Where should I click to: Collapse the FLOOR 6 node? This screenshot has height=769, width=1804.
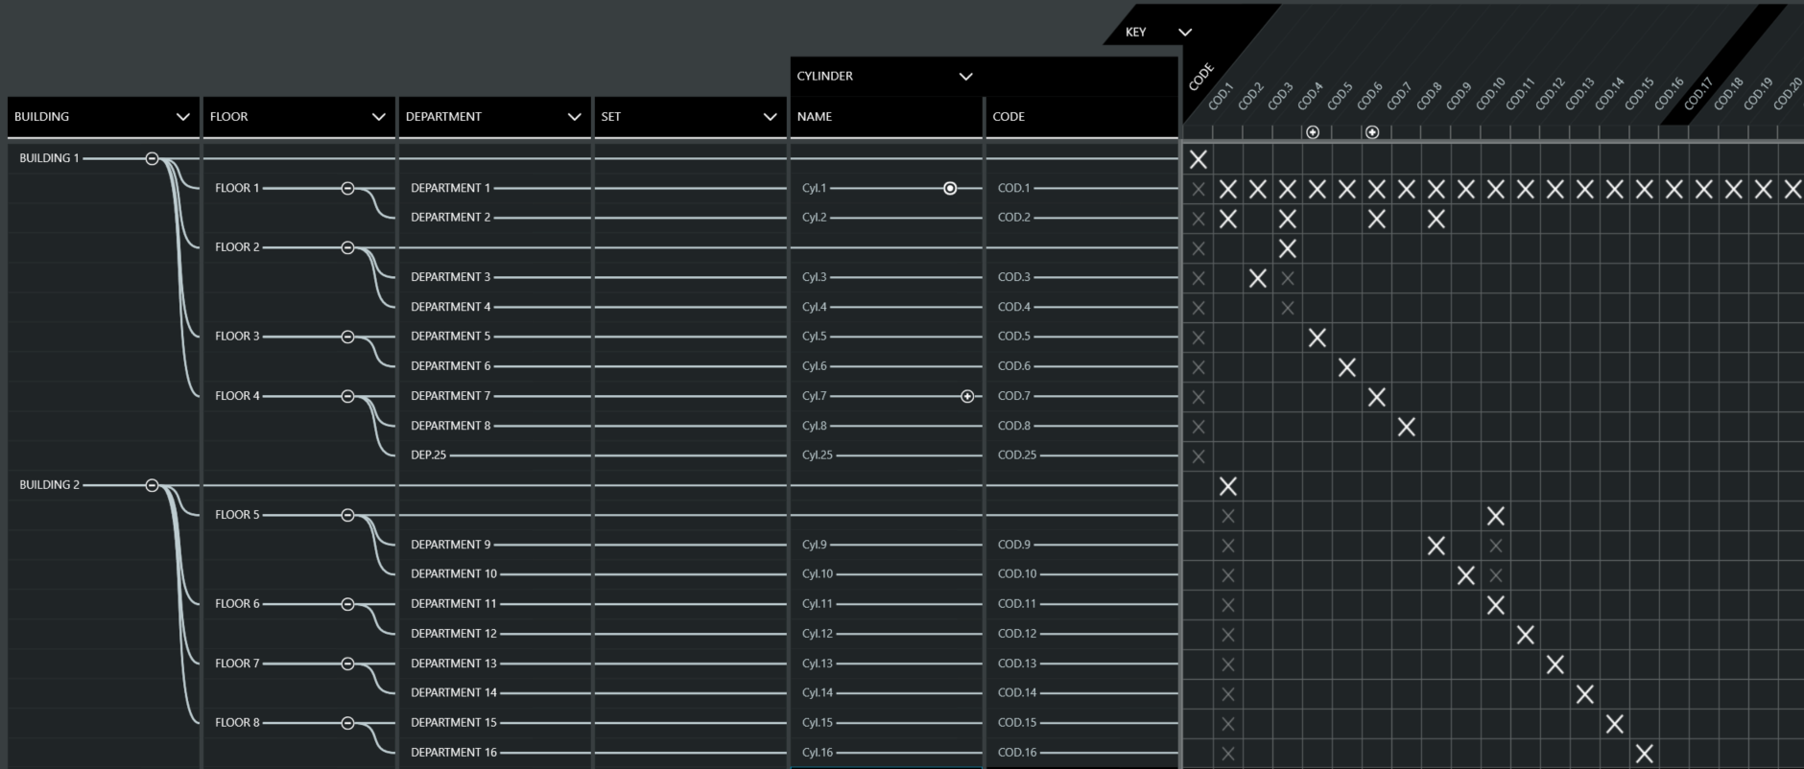pos(347,604)
